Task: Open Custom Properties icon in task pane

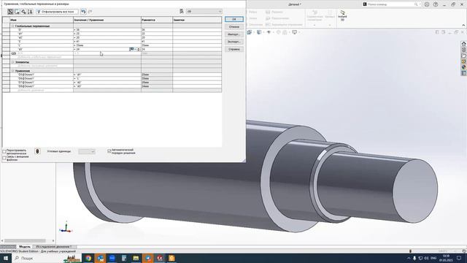Action: tap(464, 73)
